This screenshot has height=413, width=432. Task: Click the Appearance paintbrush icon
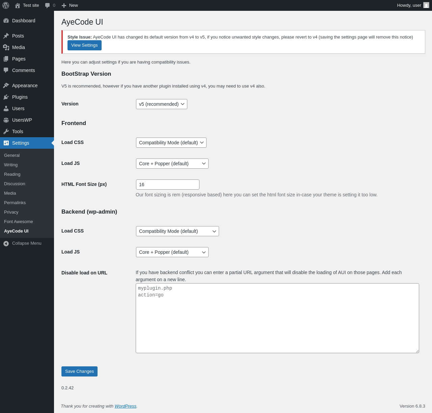point(6,86)
